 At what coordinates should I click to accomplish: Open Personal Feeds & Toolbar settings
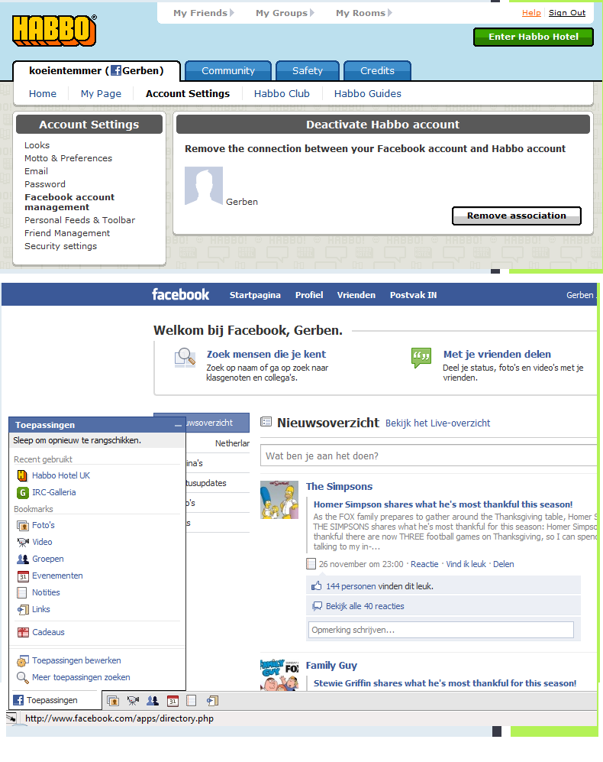80,220
